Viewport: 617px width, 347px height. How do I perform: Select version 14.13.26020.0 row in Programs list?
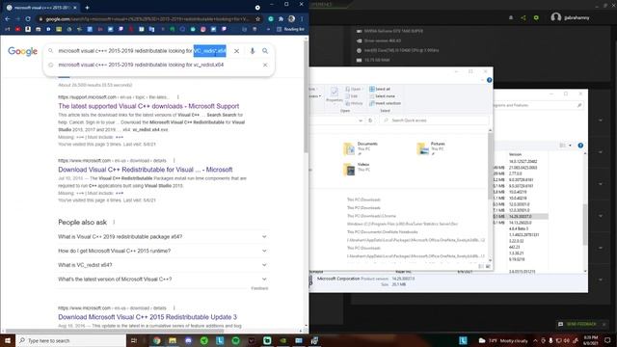[x=521, y=223]
